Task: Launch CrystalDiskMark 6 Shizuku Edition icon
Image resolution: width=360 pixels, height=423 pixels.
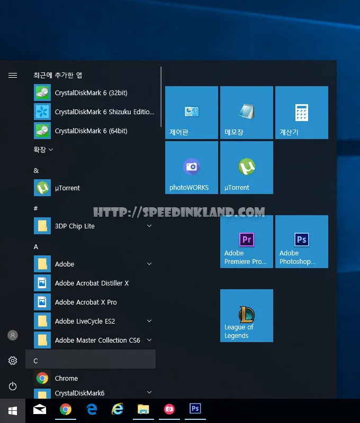Action: (x=42, y=112)
